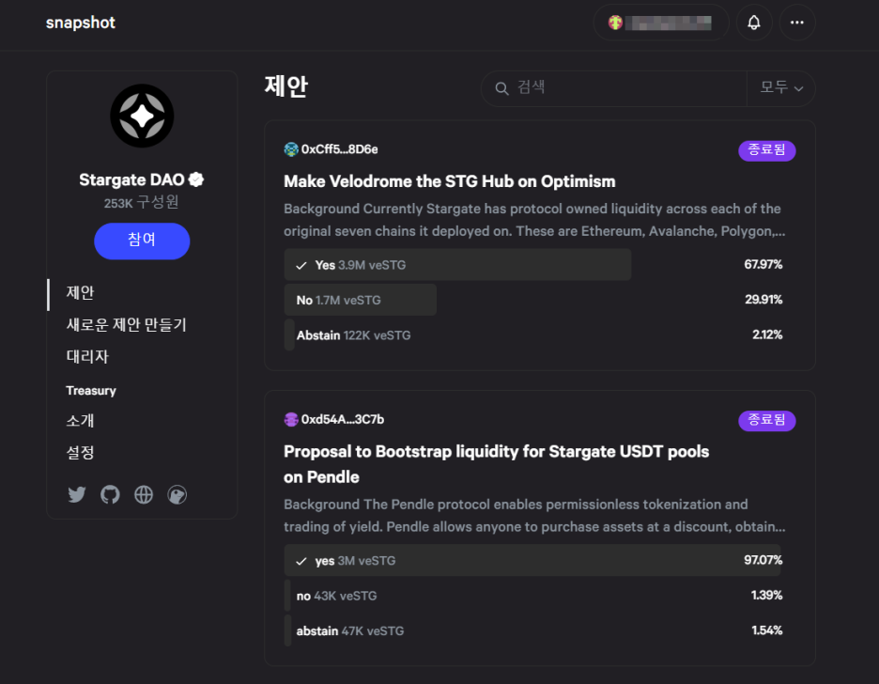Click the avatar of author 0xd54A...3C7b

(291, 419)
